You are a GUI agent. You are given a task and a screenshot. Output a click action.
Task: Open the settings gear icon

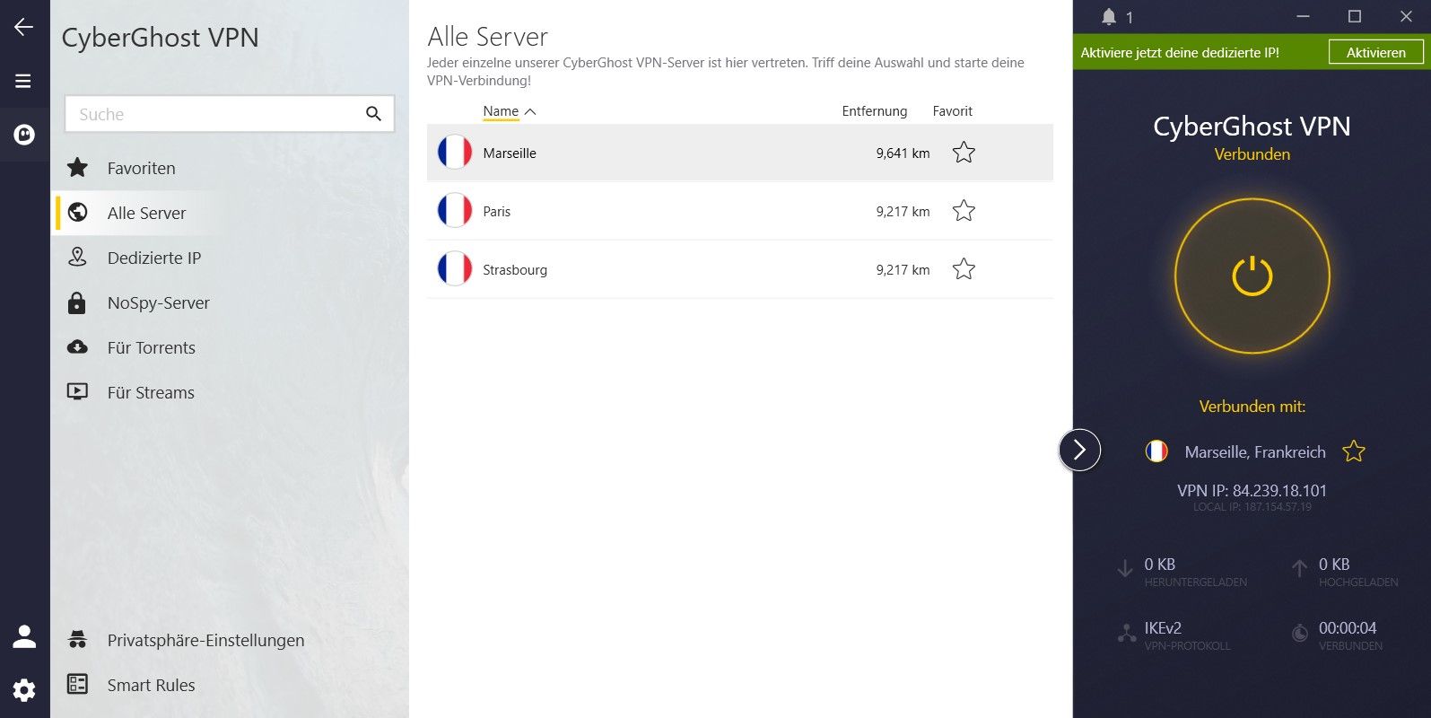(x=24, y=690)
